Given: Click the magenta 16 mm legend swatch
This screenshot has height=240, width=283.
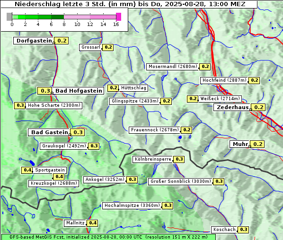Looking at the screenshot, I should point(119,17).
